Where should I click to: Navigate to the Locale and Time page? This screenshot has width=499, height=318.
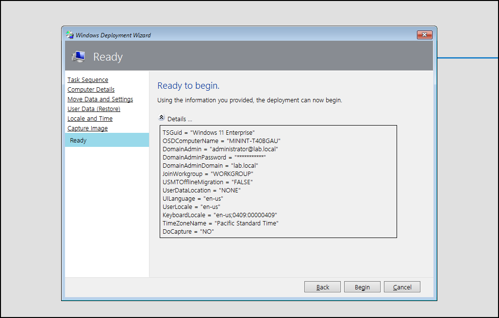click(x=90, y=119)
